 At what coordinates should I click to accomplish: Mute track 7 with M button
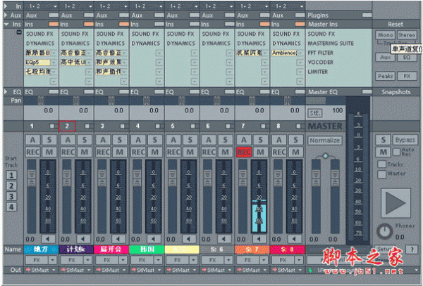pos(260,152)
